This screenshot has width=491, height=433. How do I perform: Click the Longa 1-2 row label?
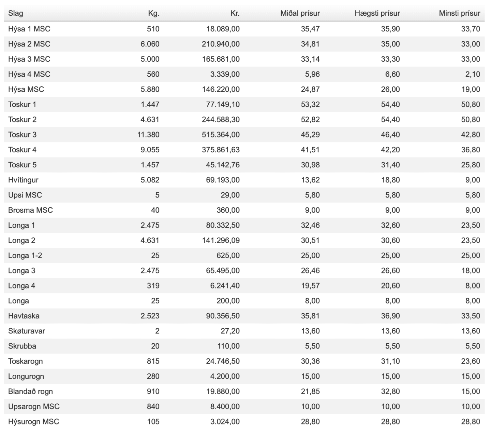tap(25, 255)
